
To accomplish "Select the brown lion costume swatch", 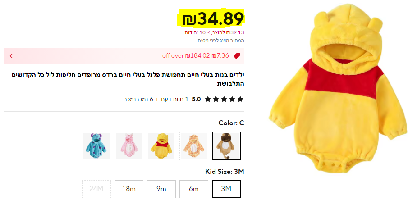I will click(x=226, y=146).
